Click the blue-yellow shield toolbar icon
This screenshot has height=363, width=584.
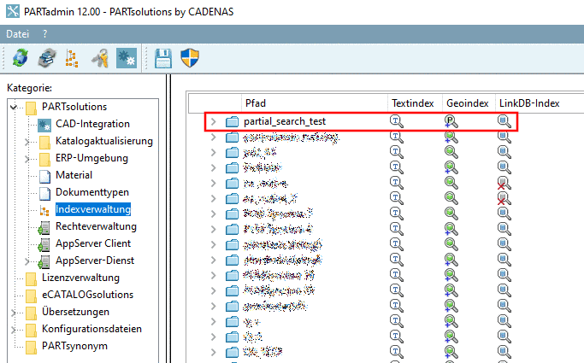click(x=190, y=58)
